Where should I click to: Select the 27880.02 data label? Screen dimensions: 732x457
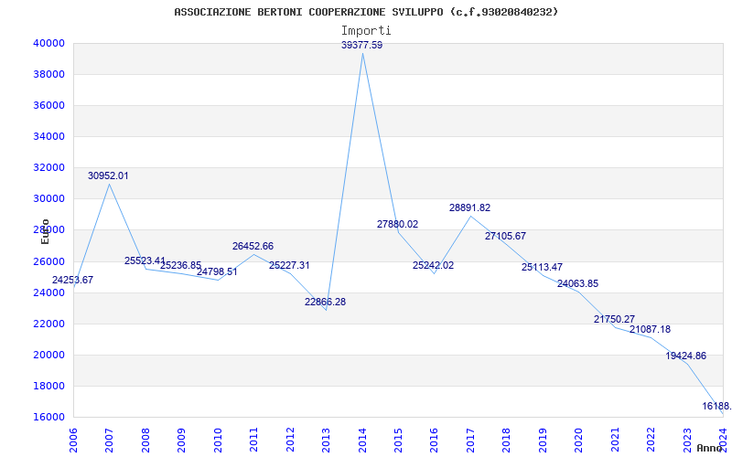398,224
